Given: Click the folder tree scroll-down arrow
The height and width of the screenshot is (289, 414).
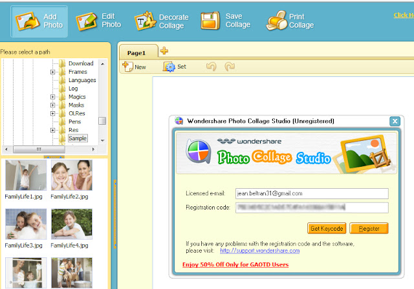Looking at the screenshot, I should pos(102,140).
